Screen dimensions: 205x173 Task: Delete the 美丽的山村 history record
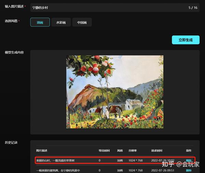pyautogui.click(x=189, y=160)
